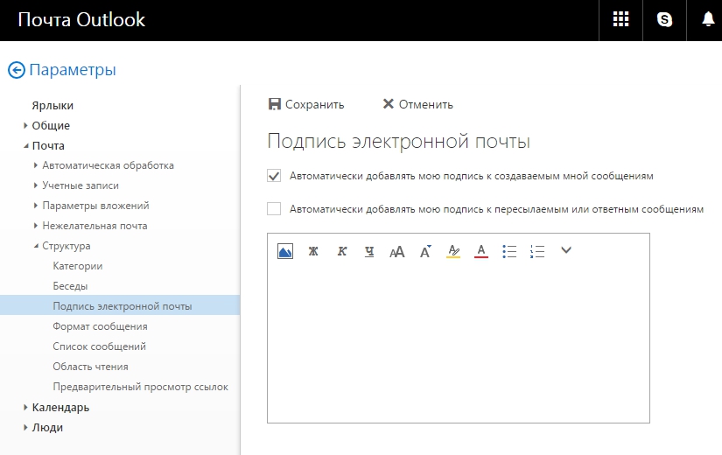Toggle italic (К) formatting
Viewport: 722px width, 455px height.
(x=341, y=251)
